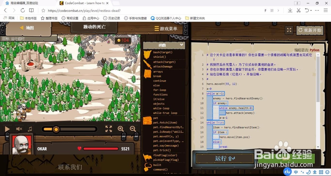Select pet.say(message) entry

(x=166, y=146)
